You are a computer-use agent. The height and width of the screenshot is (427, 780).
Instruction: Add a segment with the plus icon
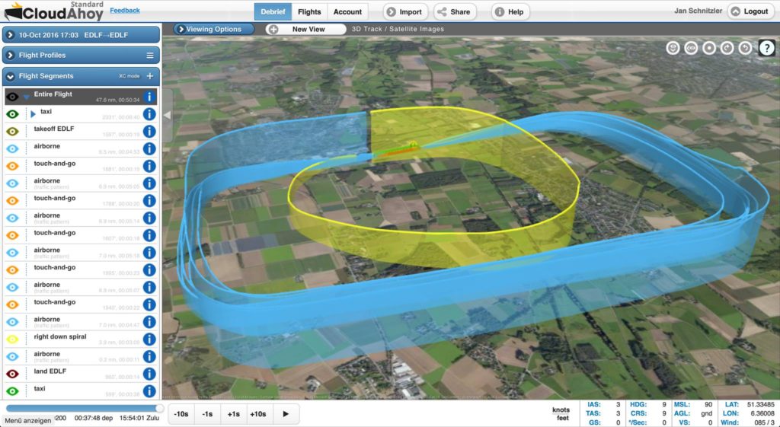pyautogui.click(x=150, y=76)
